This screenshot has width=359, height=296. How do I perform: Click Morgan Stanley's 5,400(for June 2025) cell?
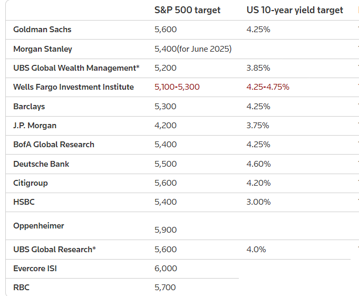[x=193, y=49]
